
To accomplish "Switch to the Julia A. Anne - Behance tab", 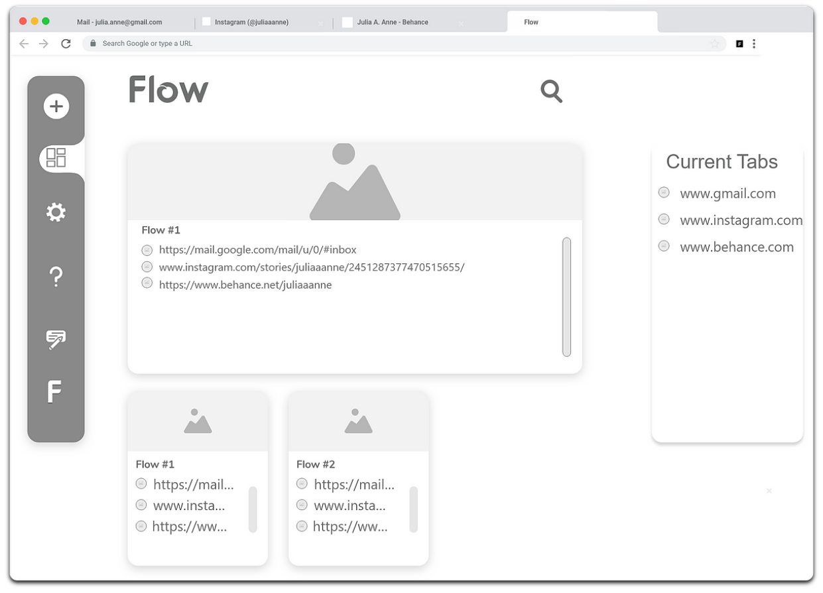I will click(393, 22).
